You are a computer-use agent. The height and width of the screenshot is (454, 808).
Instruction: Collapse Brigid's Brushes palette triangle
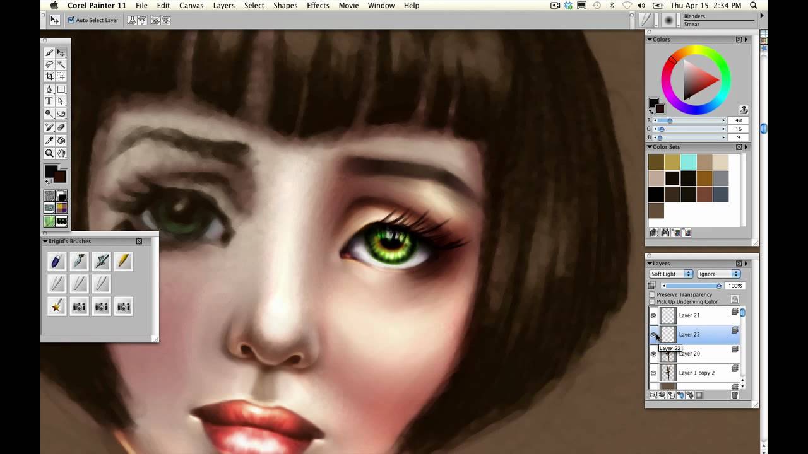tap(45, 241)
